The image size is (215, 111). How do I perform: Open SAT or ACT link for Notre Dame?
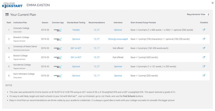point(76,48)
